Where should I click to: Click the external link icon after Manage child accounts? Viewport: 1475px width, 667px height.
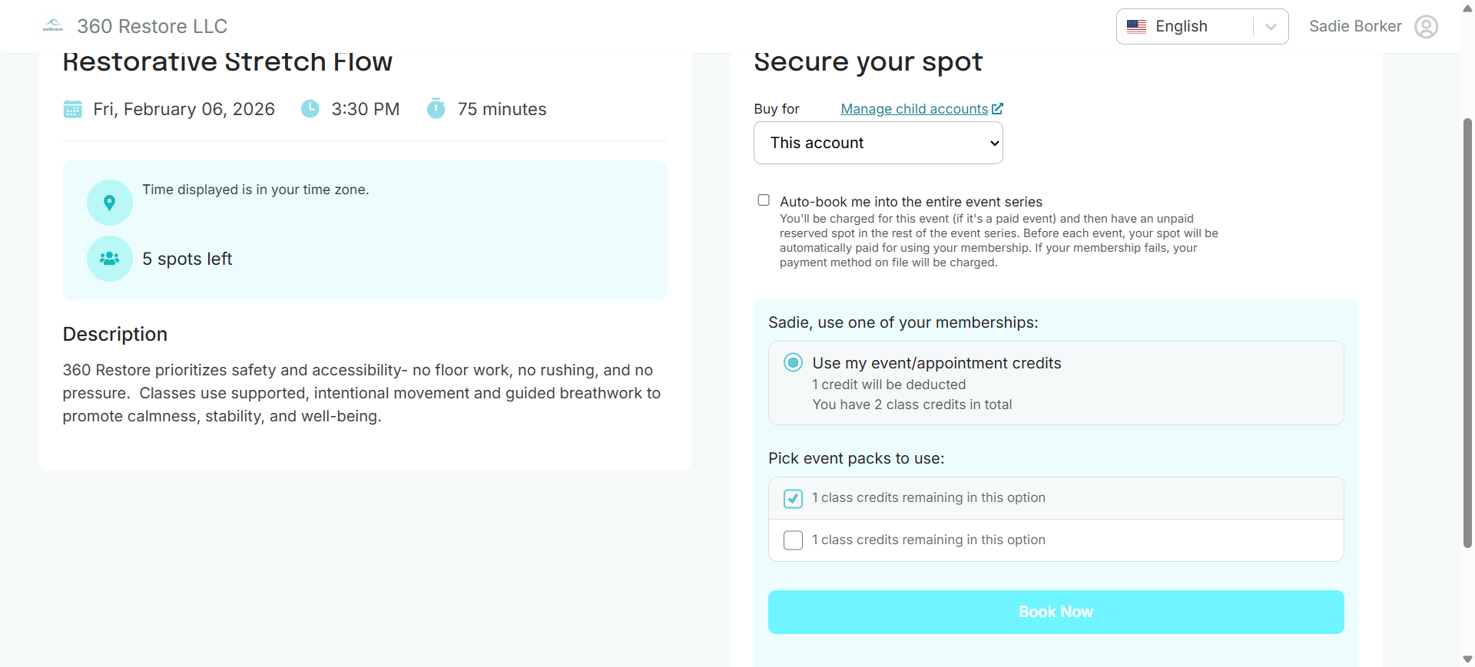pos(997,108)
